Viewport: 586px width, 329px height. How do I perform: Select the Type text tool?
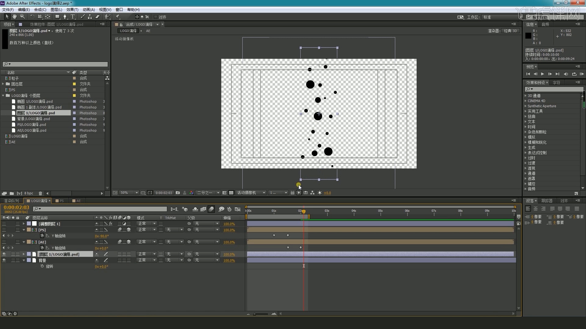pos(73,17)
